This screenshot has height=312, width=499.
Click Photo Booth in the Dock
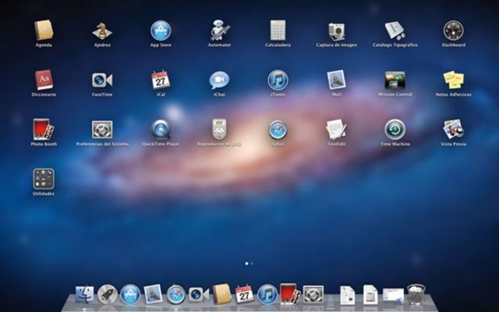pyautogui.click(x=290, y=294)
